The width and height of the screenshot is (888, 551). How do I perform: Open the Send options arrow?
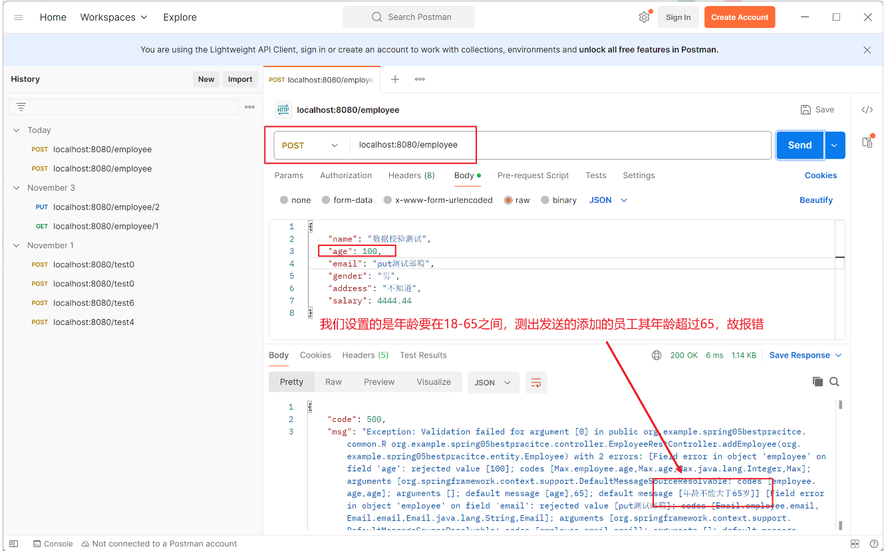tap(835, 145)
